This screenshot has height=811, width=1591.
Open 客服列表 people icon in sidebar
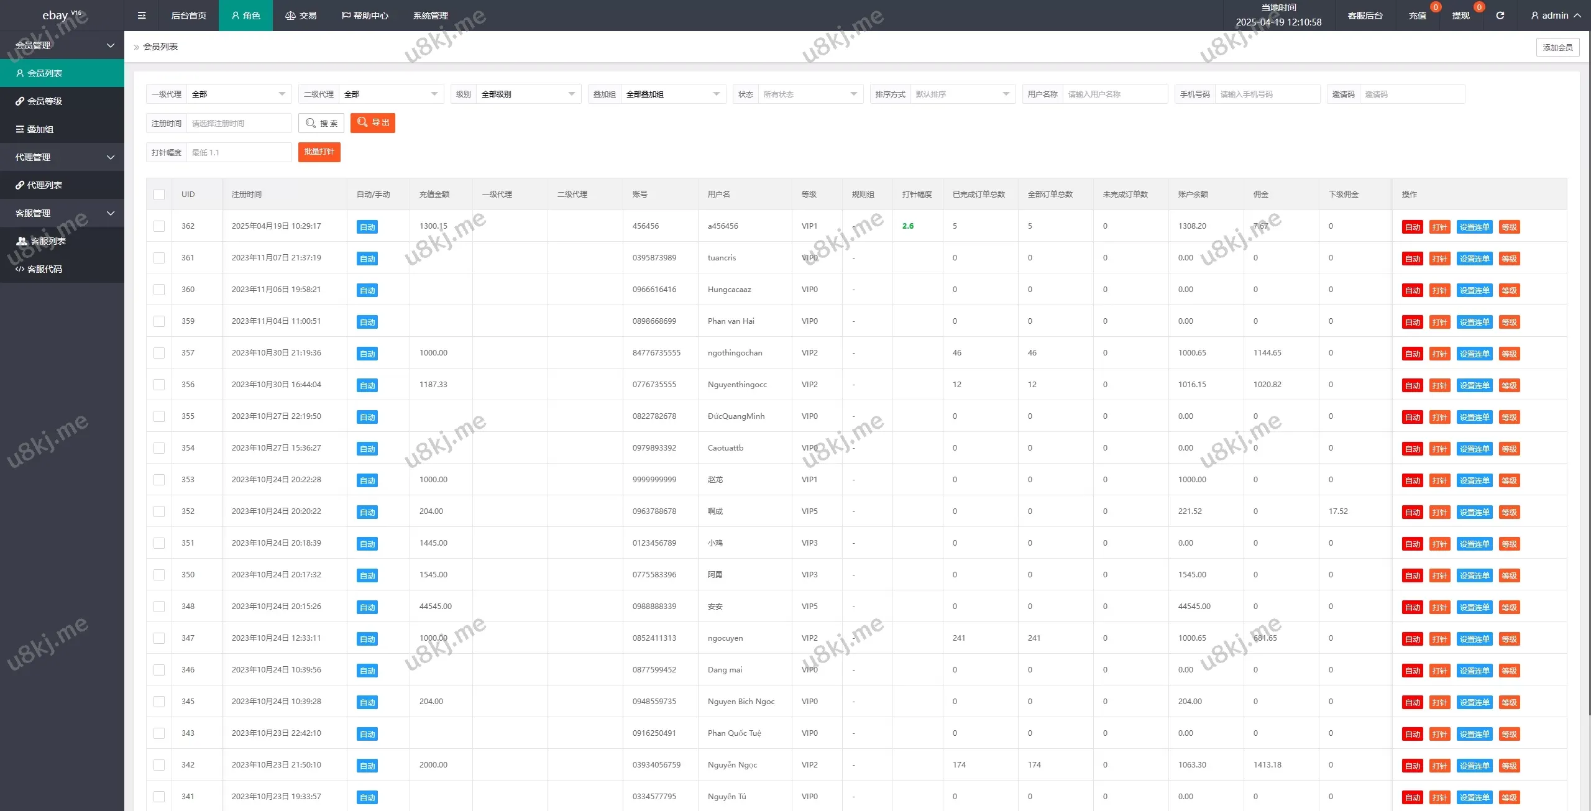pyautogui.click(x=22, y=241)
